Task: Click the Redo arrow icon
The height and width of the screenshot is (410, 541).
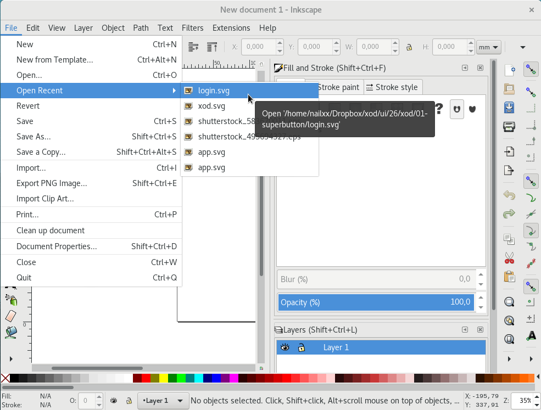Action: (x=509, y=214)
